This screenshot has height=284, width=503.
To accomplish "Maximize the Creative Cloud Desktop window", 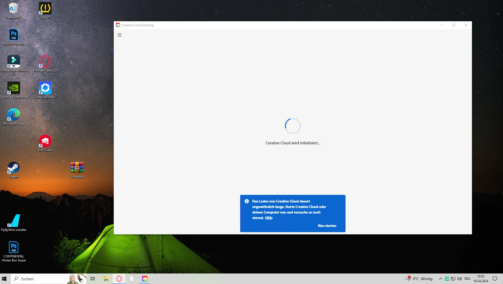I will tap(454, 25).
